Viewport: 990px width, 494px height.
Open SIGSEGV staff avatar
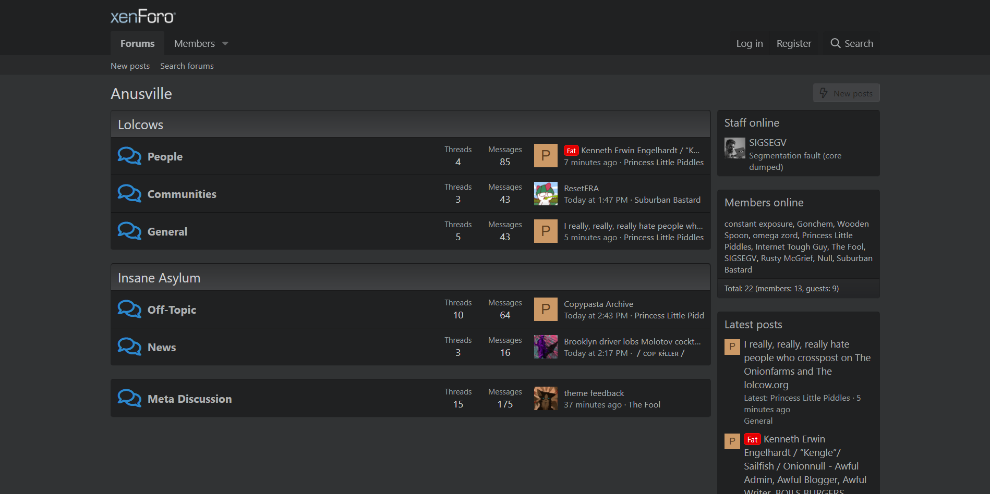coord(734,148)
